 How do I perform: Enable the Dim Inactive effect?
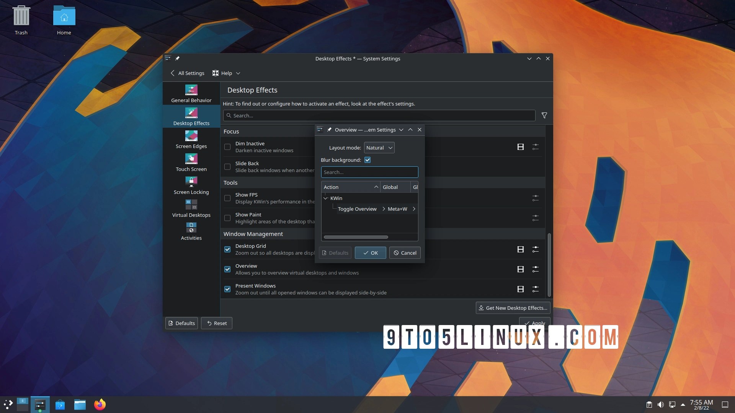point(227,147)
